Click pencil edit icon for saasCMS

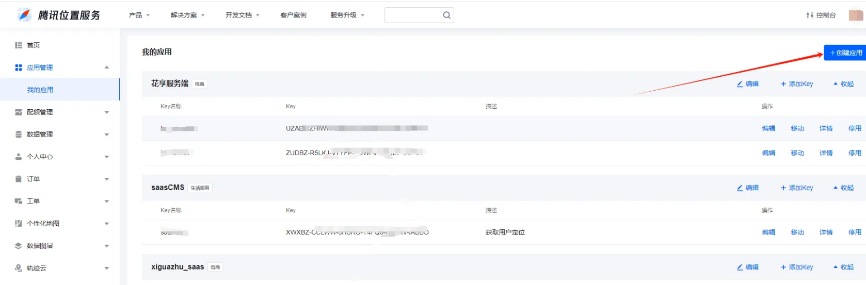pos(740,188)
